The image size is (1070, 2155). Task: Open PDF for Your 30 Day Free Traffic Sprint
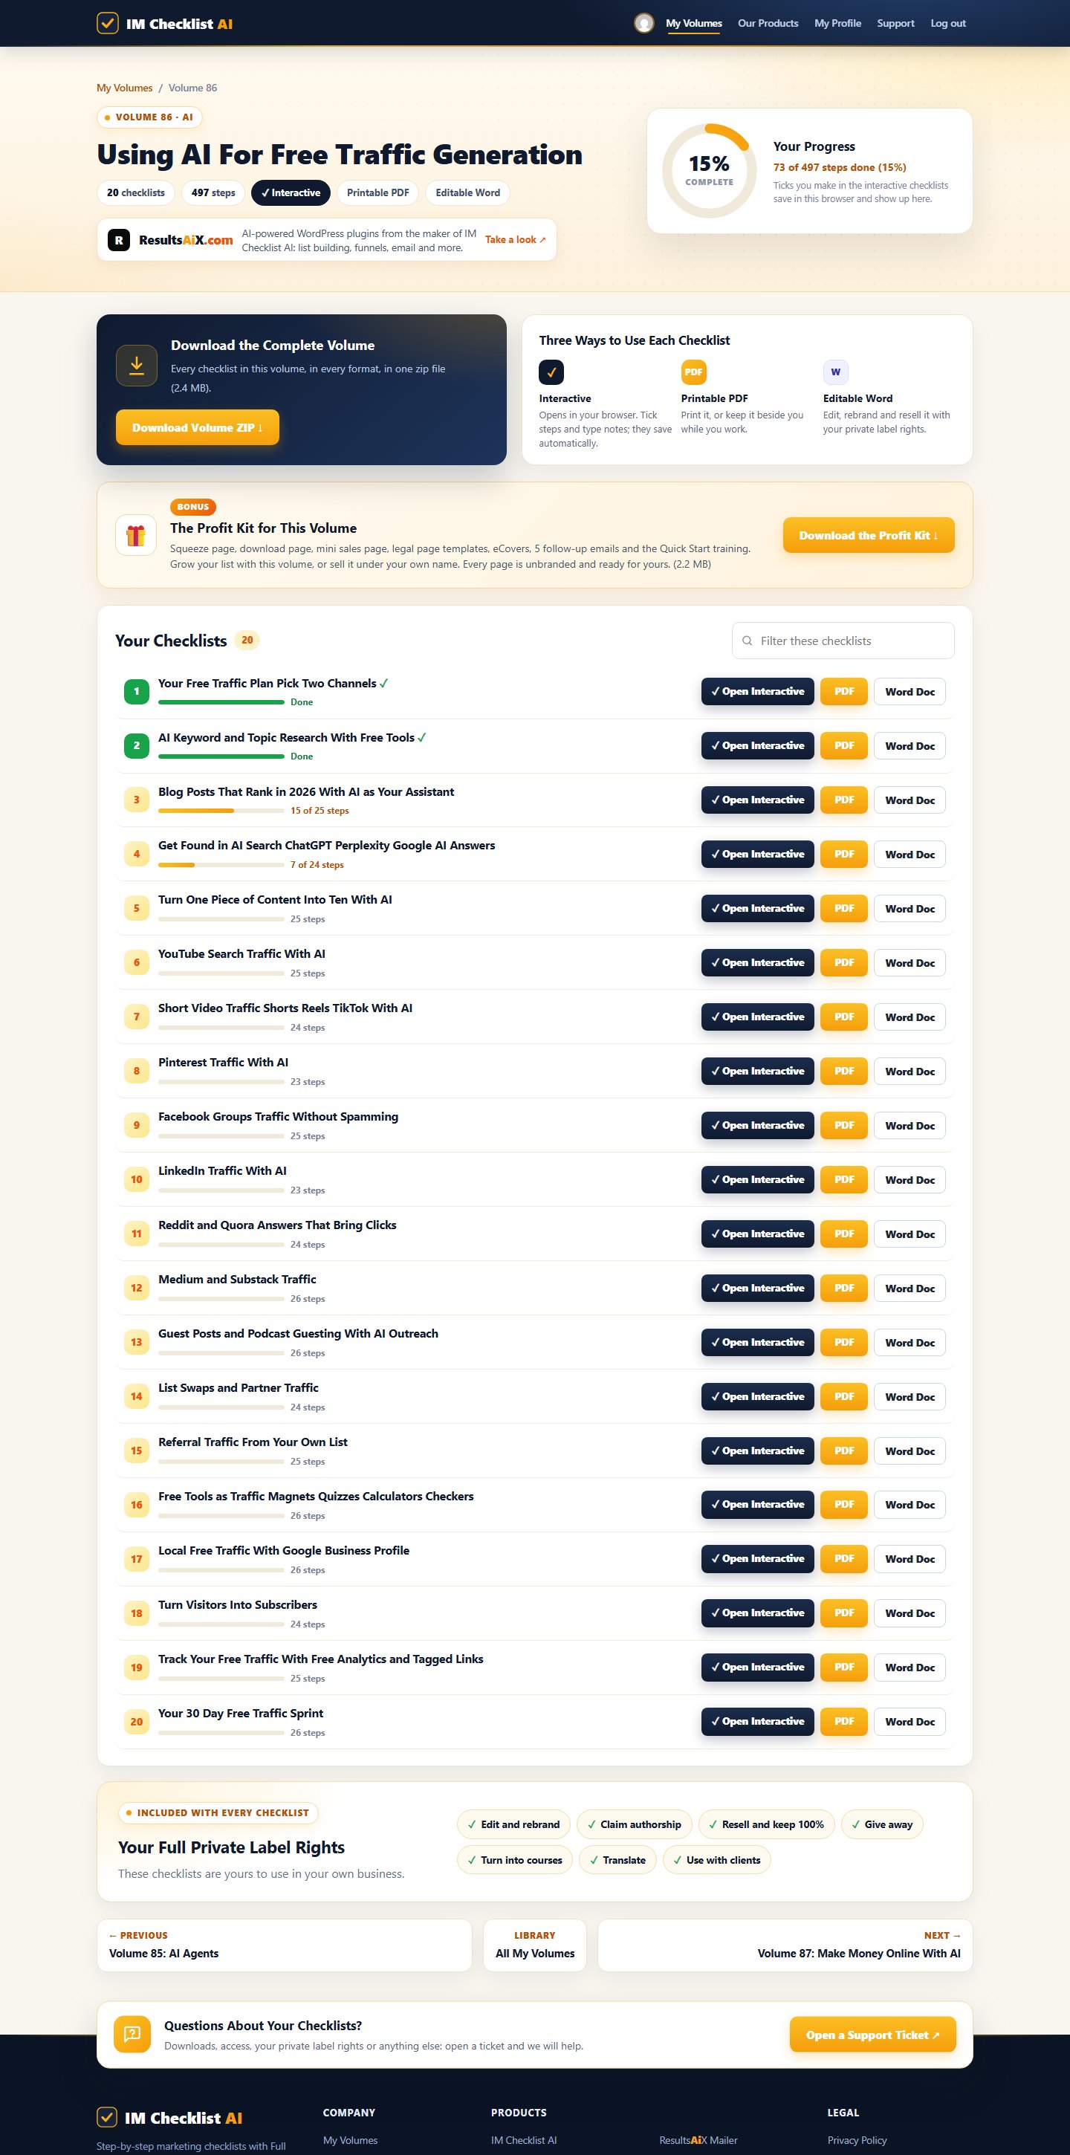(x=844, y=1722)
